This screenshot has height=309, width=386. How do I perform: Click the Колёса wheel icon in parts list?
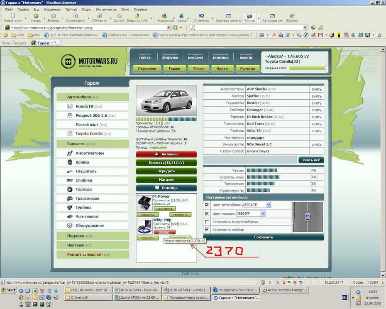click(70, 162)
